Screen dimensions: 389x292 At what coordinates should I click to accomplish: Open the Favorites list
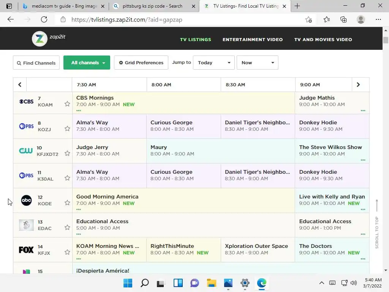[x=327, y=19]
